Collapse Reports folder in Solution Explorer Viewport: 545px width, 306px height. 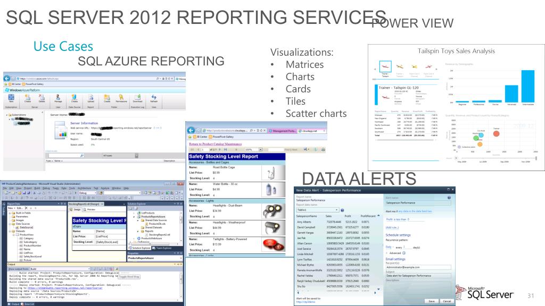(x=138, y=231)
